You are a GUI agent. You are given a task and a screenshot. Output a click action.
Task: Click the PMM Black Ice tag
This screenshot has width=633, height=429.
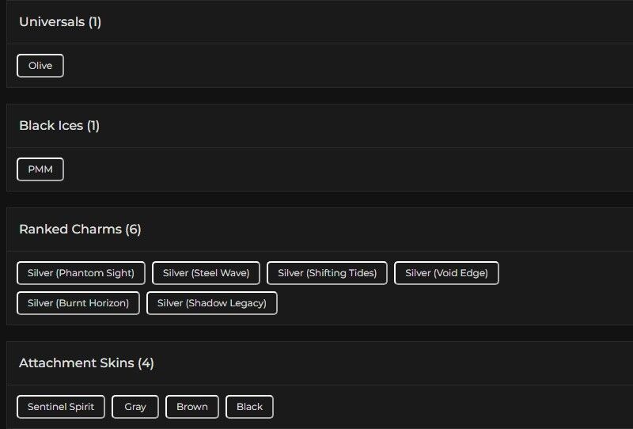(40, 169)
